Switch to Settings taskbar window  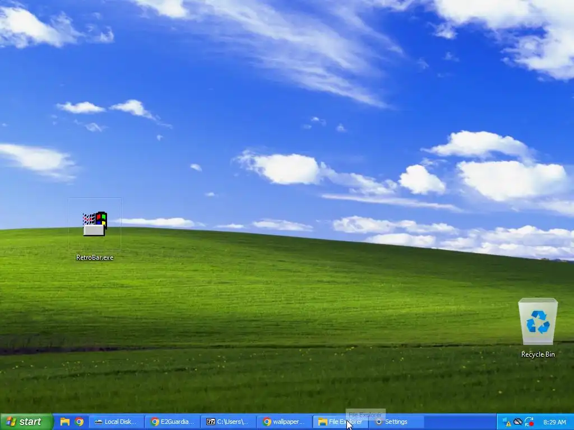coord(396,422)
